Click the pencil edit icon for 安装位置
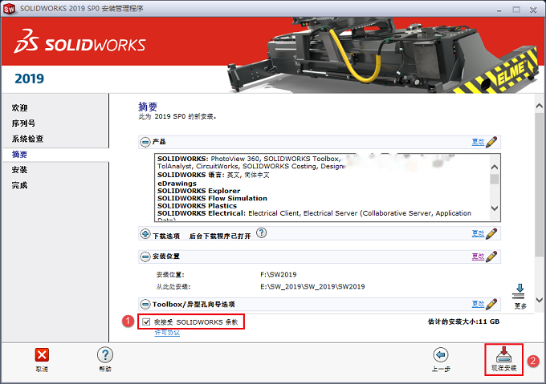Image resolution: width=546 pixels, height=384 pixels. coord(491,257)
